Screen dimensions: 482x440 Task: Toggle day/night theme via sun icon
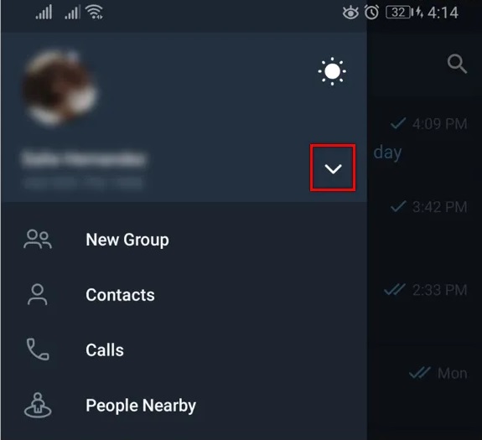click(332, 71)
